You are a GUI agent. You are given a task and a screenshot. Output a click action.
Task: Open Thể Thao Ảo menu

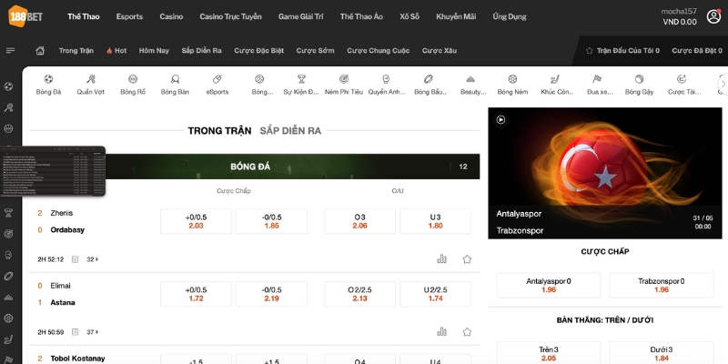click(x=361, y=16)
